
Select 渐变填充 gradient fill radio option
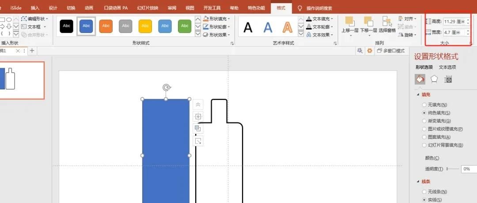pyautogui.click(x=436, y=121)
